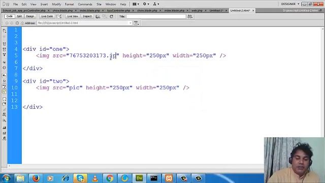The height and width of the screenshot is (183, 325).
Task: Open the Modify menu
Action: 56,4
